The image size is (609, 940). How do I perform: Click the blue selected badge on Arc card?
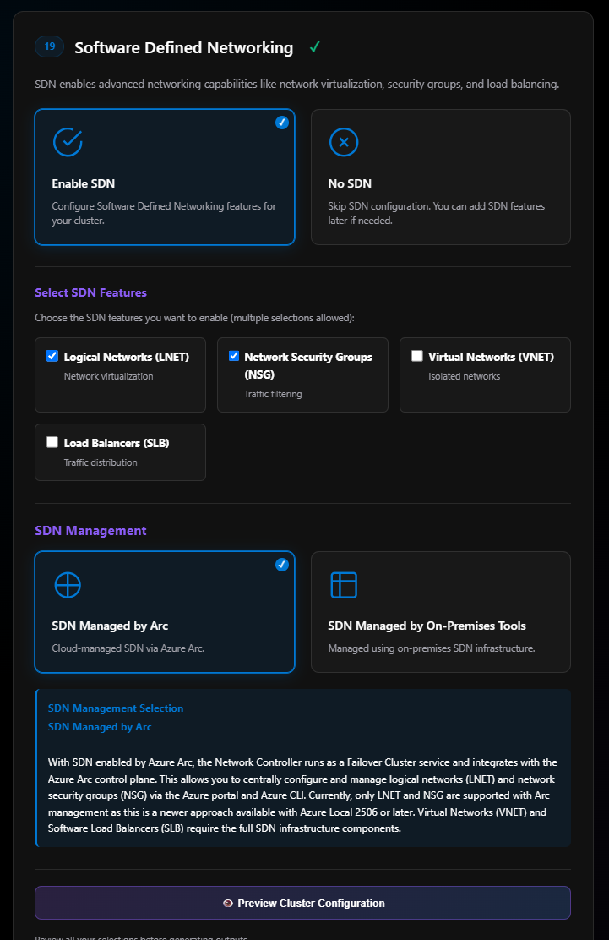pos(282,565)
